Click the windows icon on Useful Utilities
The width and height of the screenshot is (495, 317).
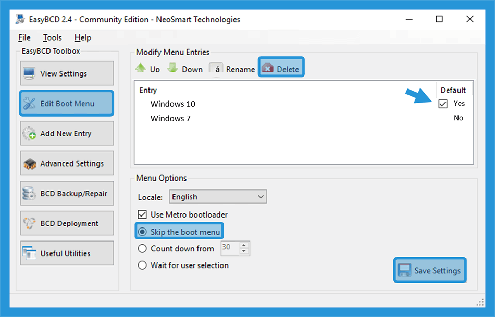29,253
